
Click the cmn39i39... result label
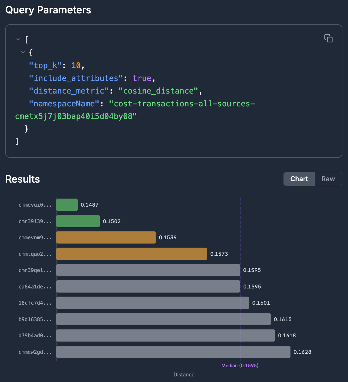click(35, 221)
